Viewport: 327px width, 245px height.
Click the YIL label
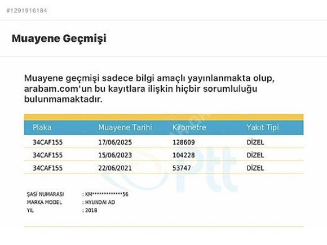point(30,211)
